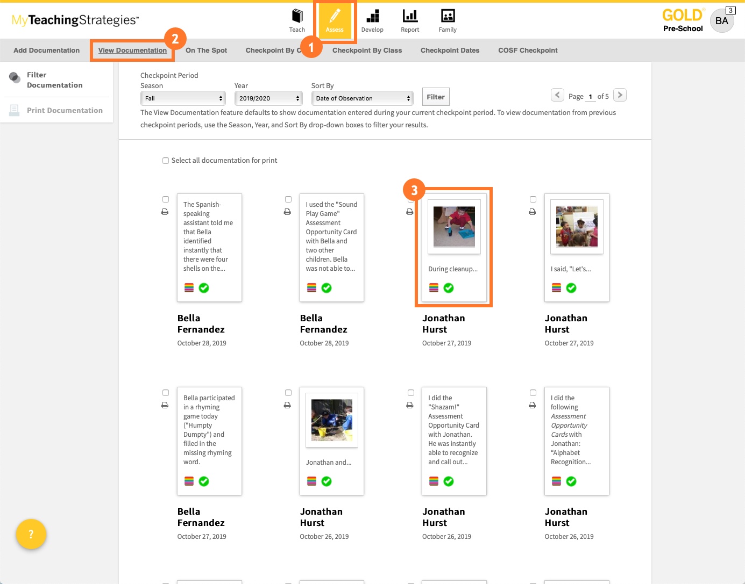The height and width of the screenshot is (584, 745).
Task: Select the Develop icon in the navigation
Action: [x=372, y=20]
